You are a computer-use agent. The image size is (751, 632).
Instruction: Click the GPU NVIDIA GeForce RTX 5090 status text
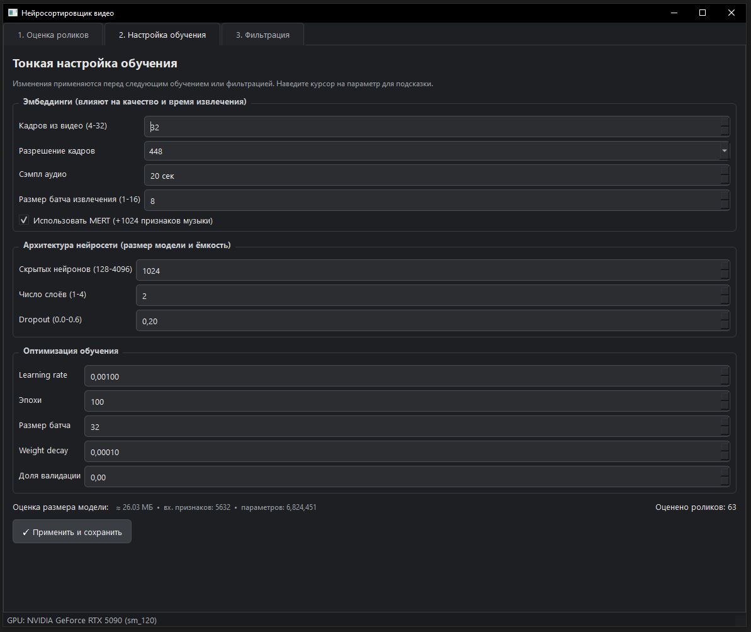tap(82, 620)
